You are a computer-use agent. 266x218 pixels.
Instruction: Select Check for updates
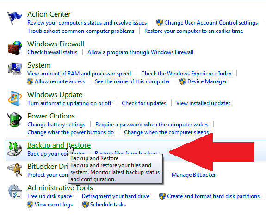[x=144, y=103]
